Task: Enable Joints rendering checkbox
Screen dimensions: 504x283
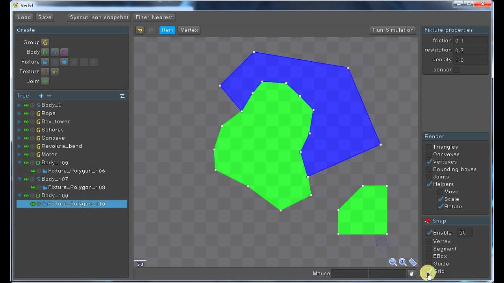Action: 429,177
